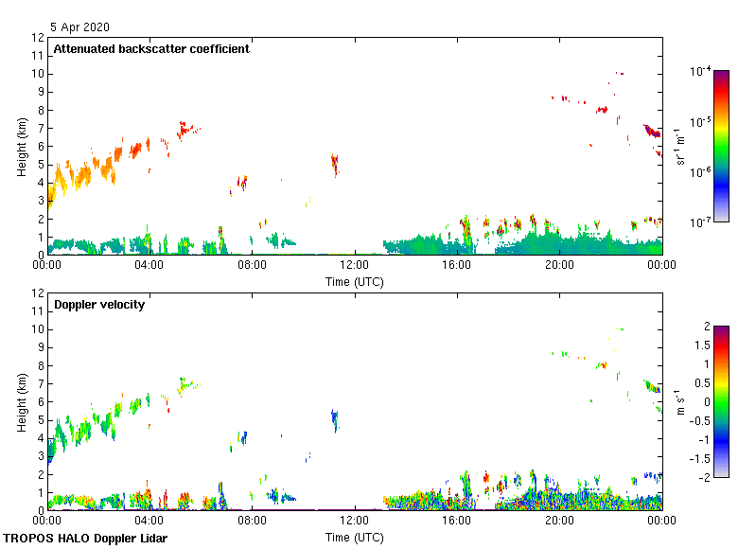Click the 'm s-1' unit label beside velocity colorbar

(681, 402)
